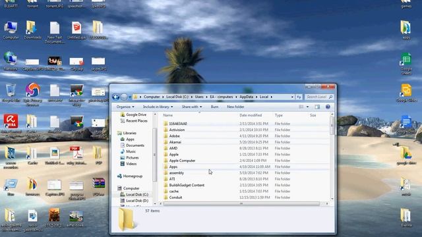
Task: Select the Eiffel tower image thumbnail
Action: tap(76, 218)
